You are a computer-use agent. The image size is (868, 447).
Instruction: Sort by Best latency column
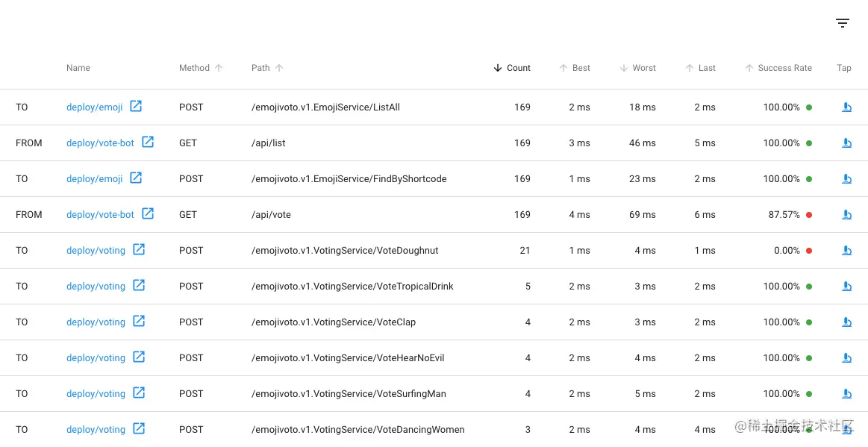[x=575, y=68]
